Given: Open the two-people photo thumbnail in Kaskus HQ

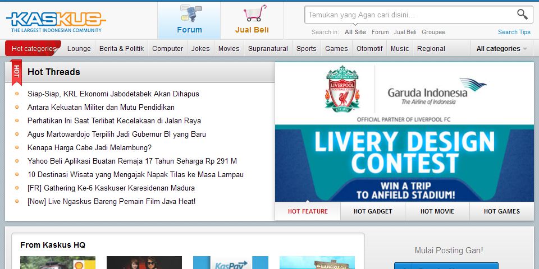Looking at the screenshot, I should click(x=144, y=262).
